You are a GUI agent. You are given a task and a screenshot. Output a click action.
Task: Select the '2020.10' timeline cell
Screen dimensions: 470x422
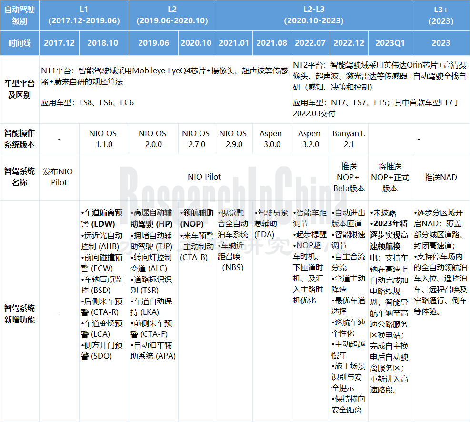point(197,43)
